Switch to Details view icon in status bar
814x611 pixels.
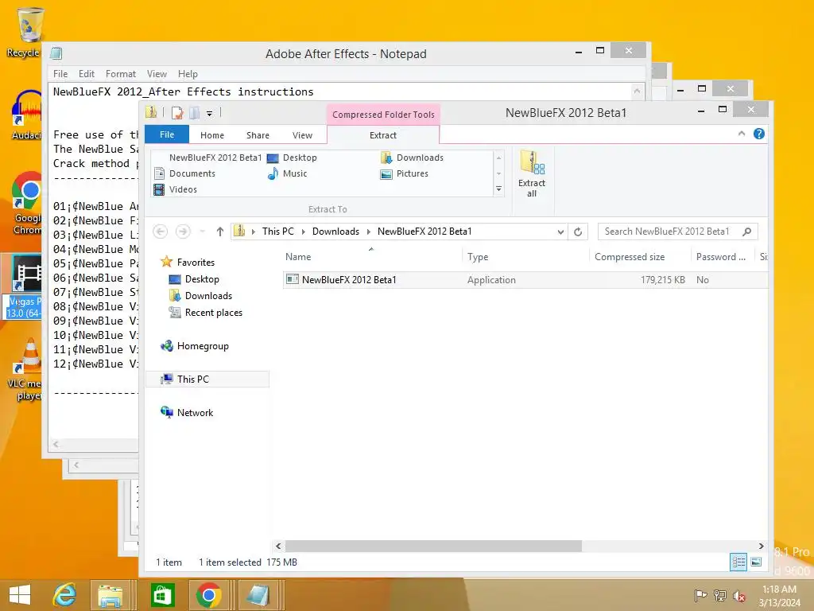click(738, 562)
